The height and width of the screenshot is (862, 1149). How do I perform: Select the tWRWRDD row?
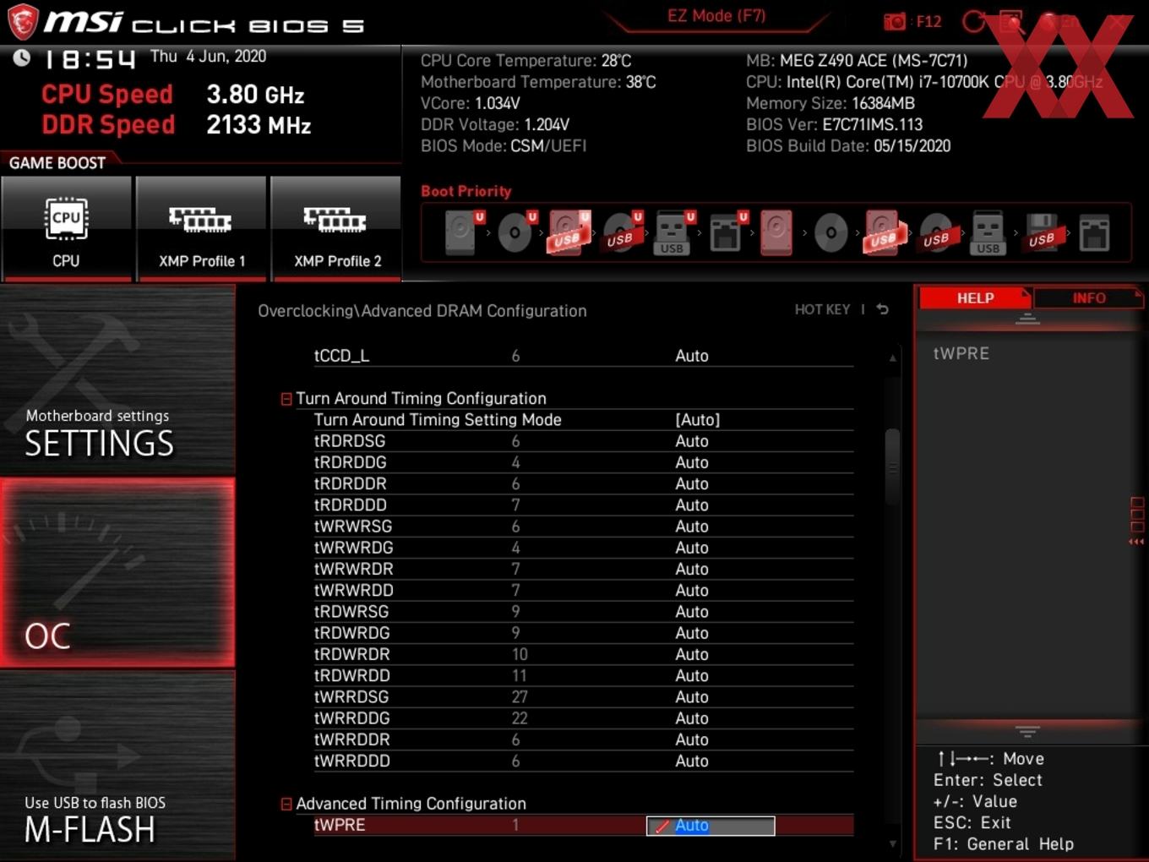tap(583, 591)
